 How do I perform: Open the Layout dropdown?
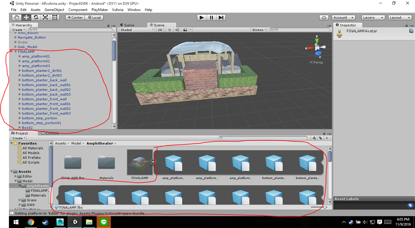coord(400,18)
